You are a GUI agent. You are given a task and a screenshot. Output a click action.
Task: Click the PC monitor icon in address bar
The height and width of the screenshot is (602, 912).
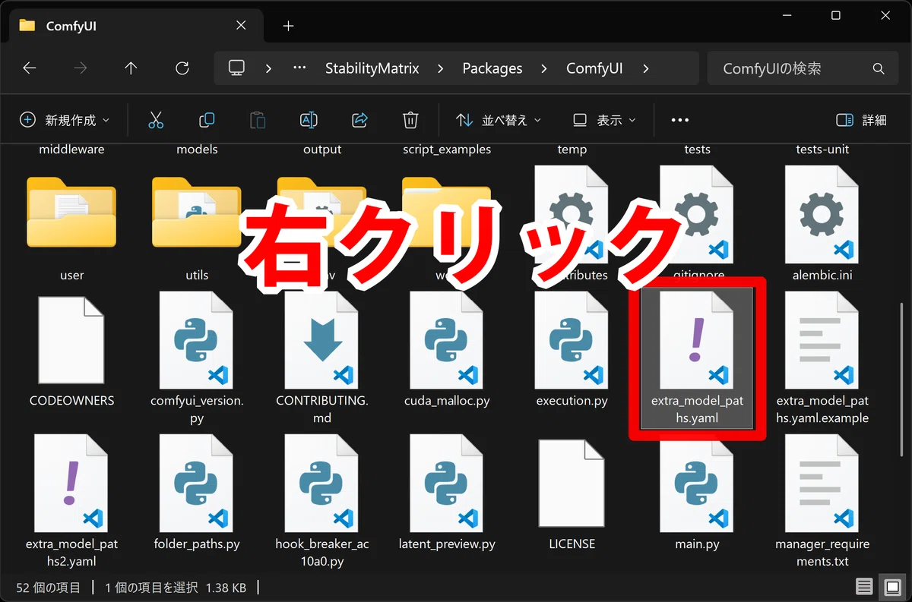[x=236, y=68]
